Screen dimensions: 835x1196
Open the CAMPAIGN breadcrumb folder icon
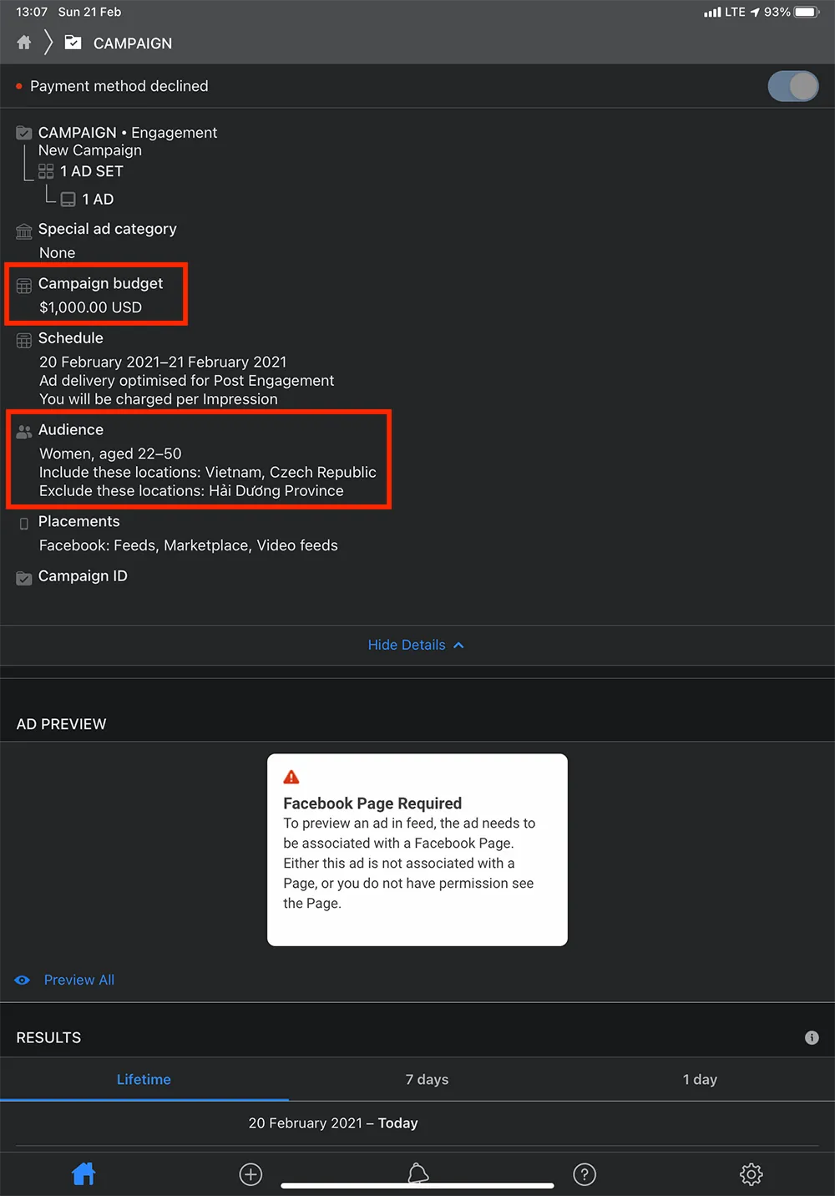point(73,43)
